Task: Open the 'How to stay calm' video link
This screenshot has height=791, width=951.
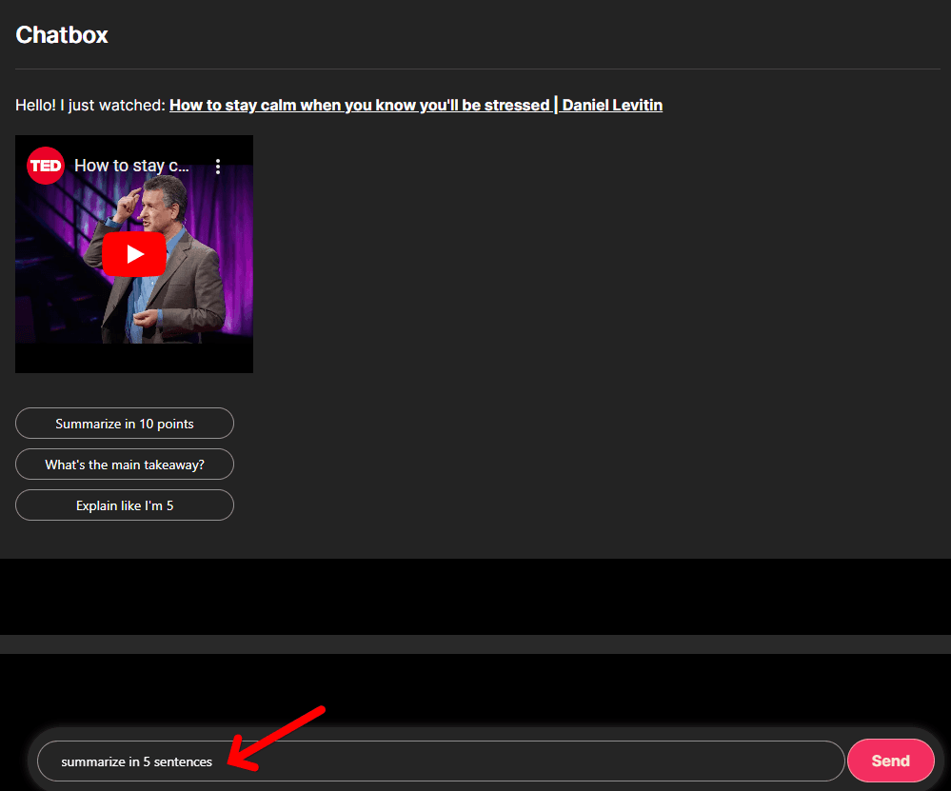Action: coord(359,105)
